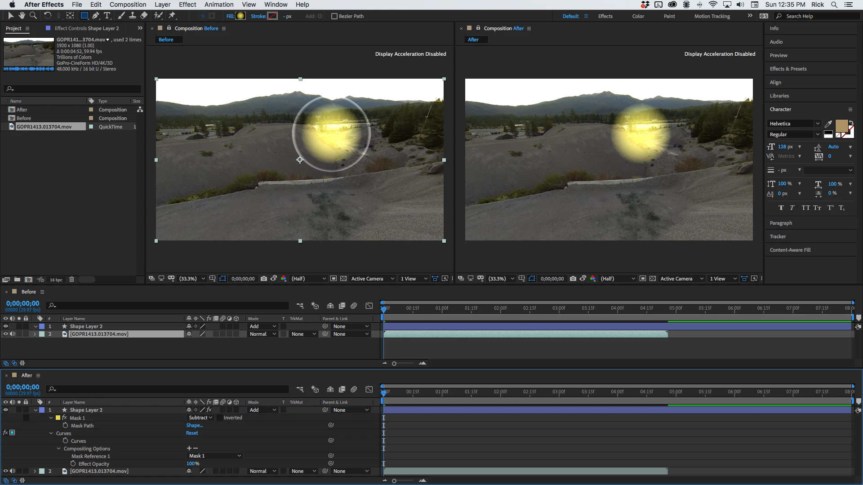Select the Rotation tool
Image resolution: width=863 pixels, height=485 pixels.
pos(47,16)
